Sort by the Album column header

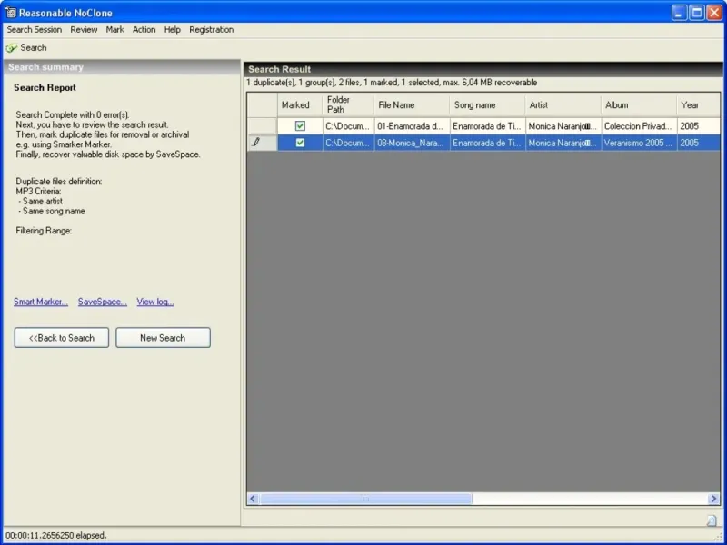pyautogui.click(x=639, y=104)
